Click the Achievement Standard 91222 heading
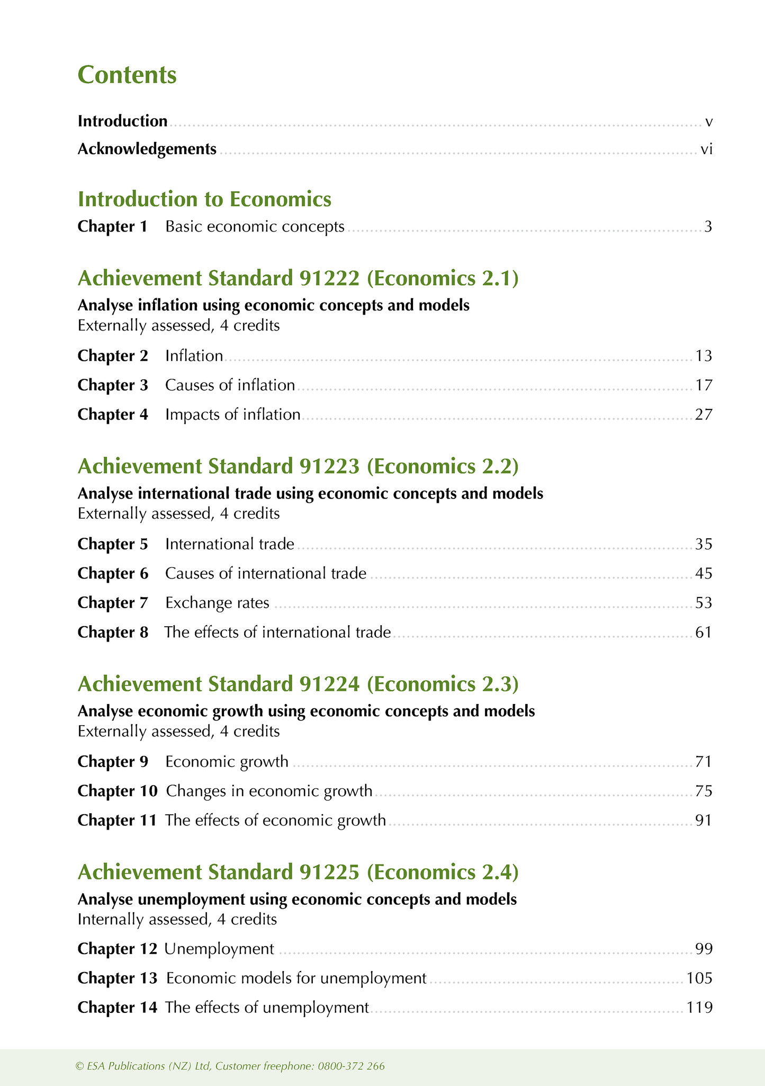This screenshot has height=1086, width=765. pyautogui.click(x=298, y=279)
